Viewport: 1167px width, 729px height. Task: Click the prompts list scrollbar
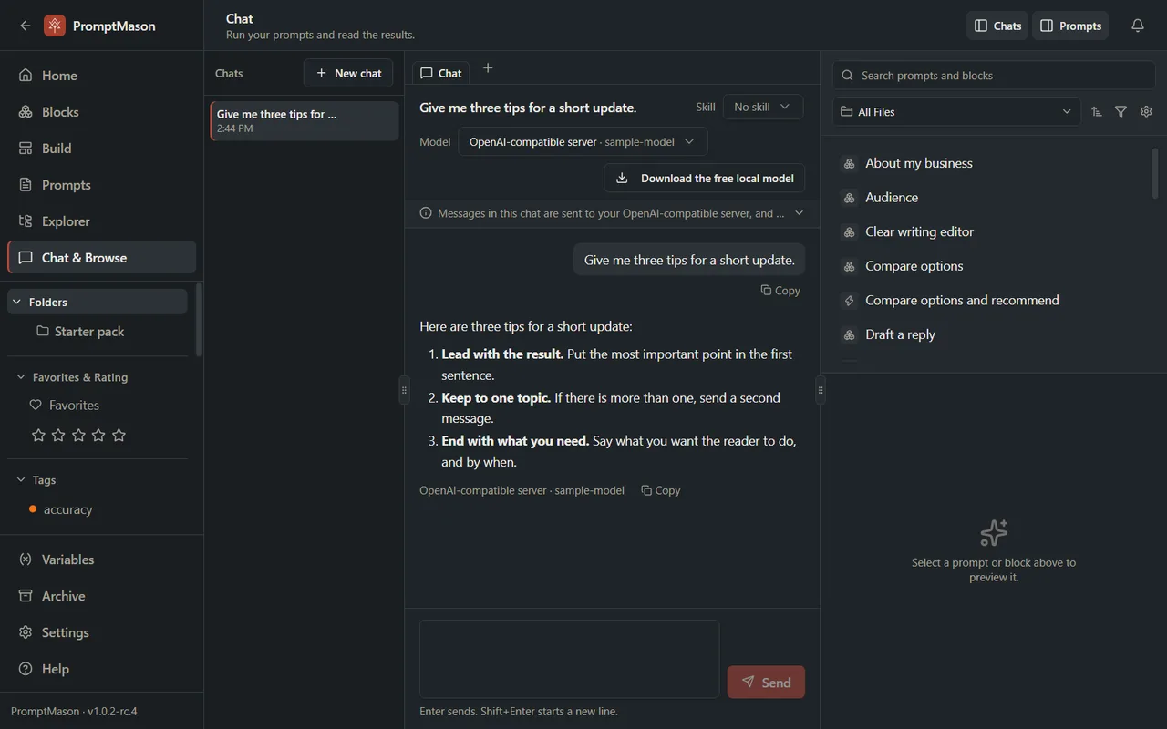[x=1155, y=173]
